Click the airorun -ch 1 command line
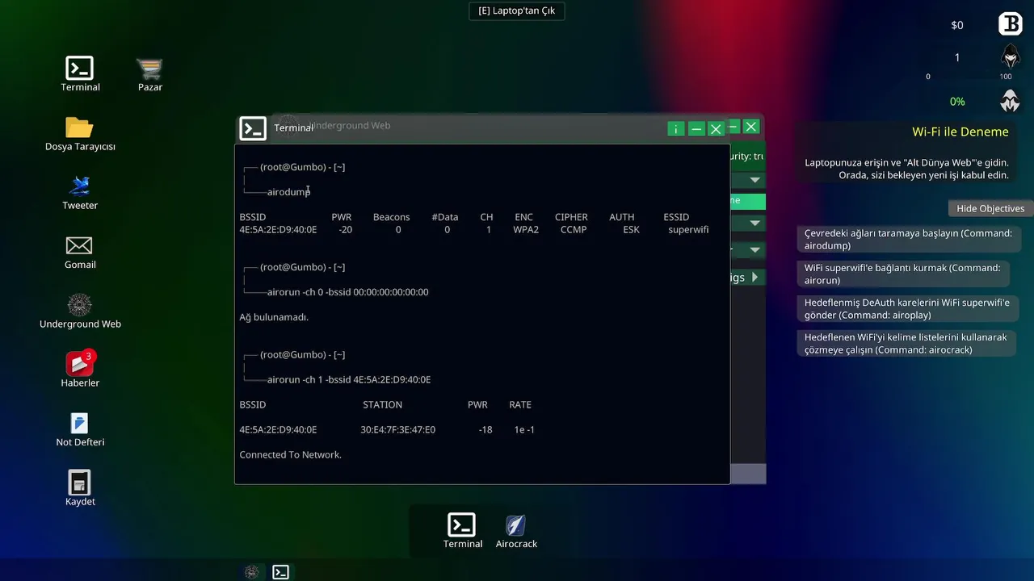Viewport: 1034px width, 581px height. pyautogui.click(x=349, y=379)
